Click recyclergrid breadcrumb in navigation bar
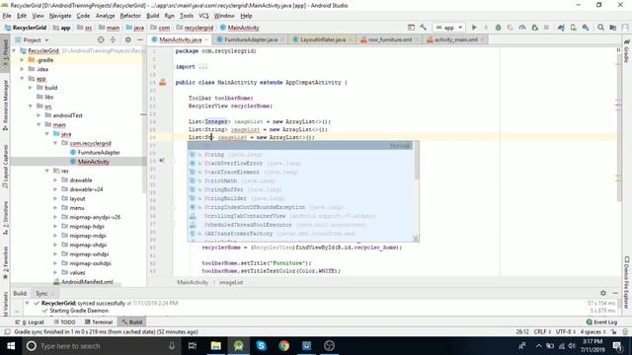Viewport: 632px width, 355px height. (195, 28)
